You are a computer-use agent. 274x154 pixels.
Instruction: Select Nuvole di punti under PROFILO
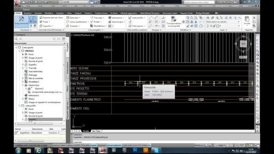click(x=36, y=61)
